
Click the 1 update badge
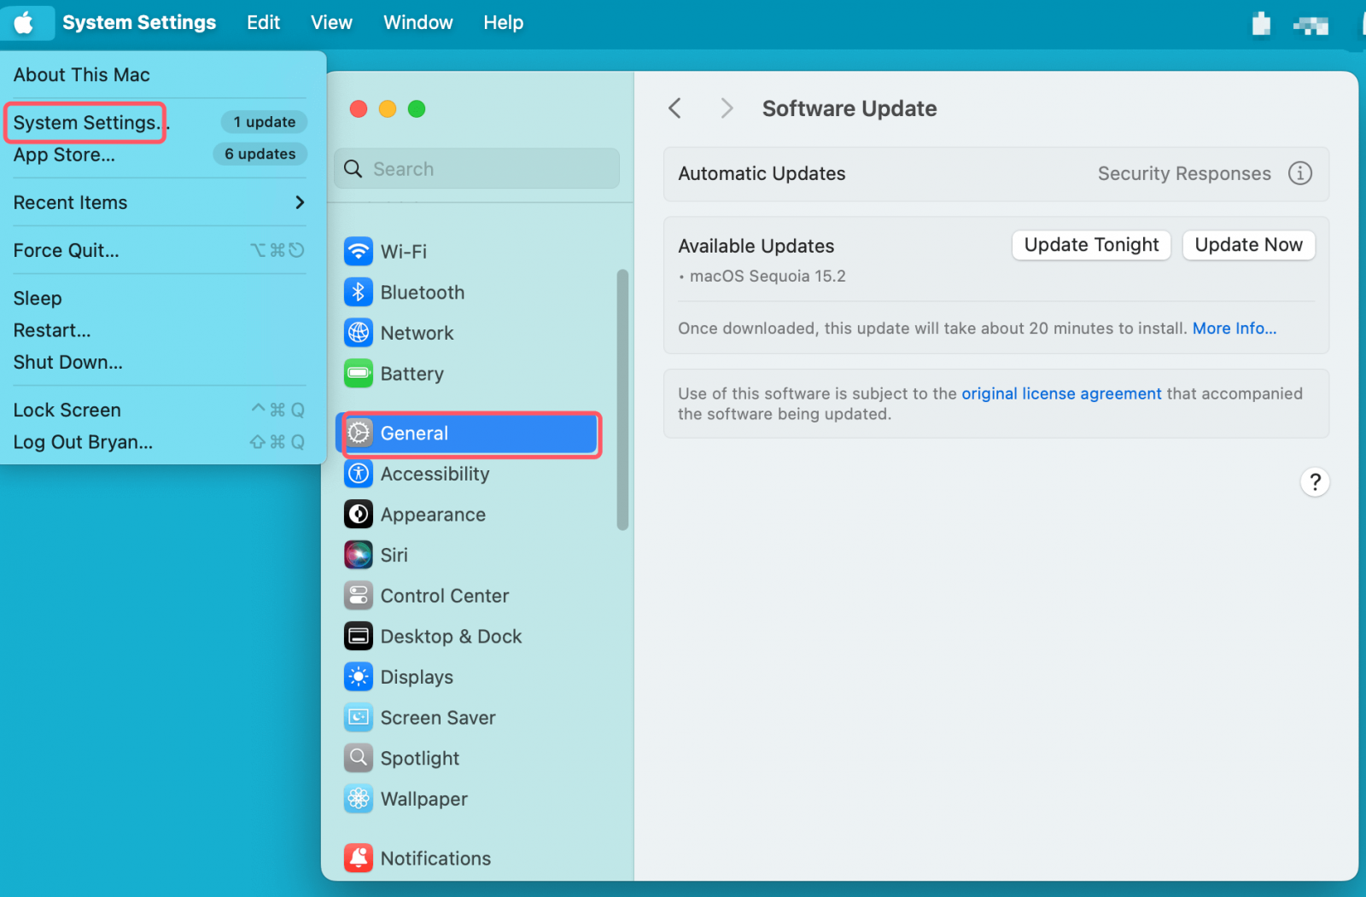coord(265,122)
